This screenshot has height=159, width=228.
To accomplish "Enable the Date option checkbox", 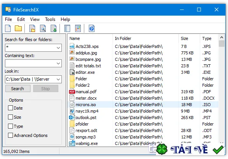I will 10,108.
